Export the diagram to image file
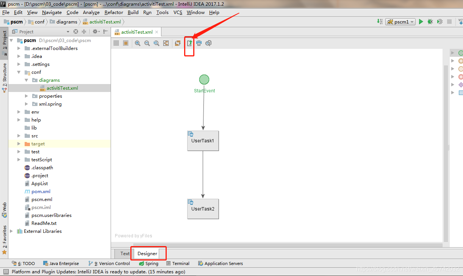The width and height of the screenshot is (463, 276). coord(189,43)
